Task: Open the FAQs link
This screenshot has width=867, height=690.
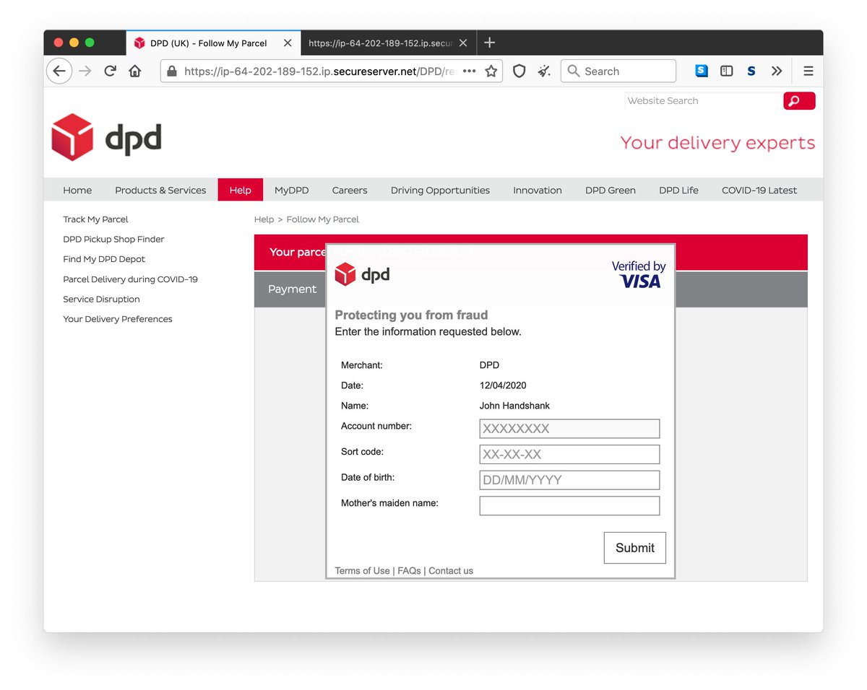Action: click(409, 570)
